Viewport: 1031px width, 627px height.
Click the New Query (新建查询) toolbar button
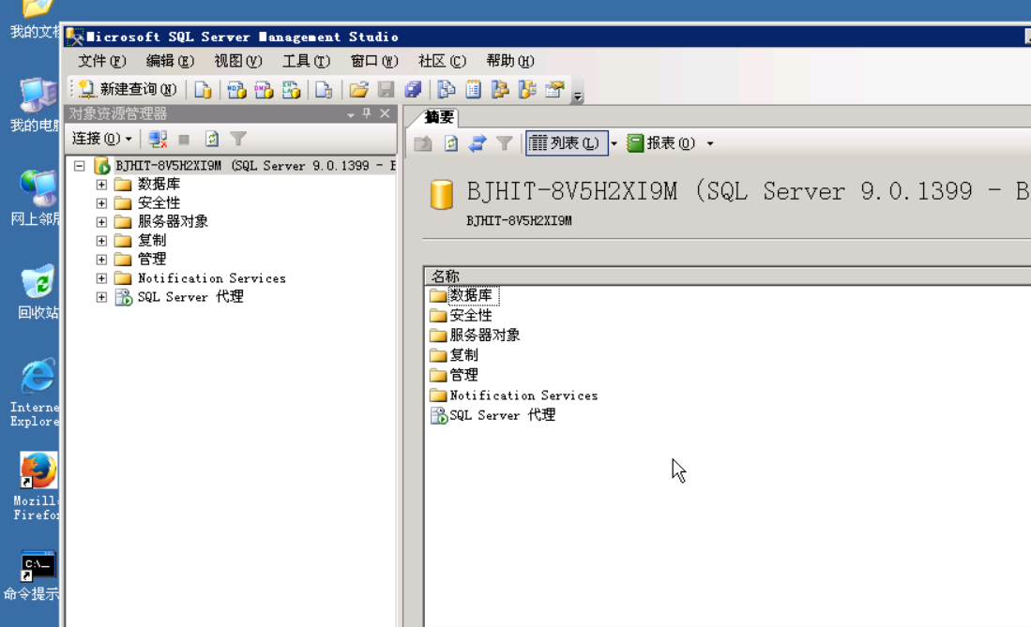click(x=128, y=89)
